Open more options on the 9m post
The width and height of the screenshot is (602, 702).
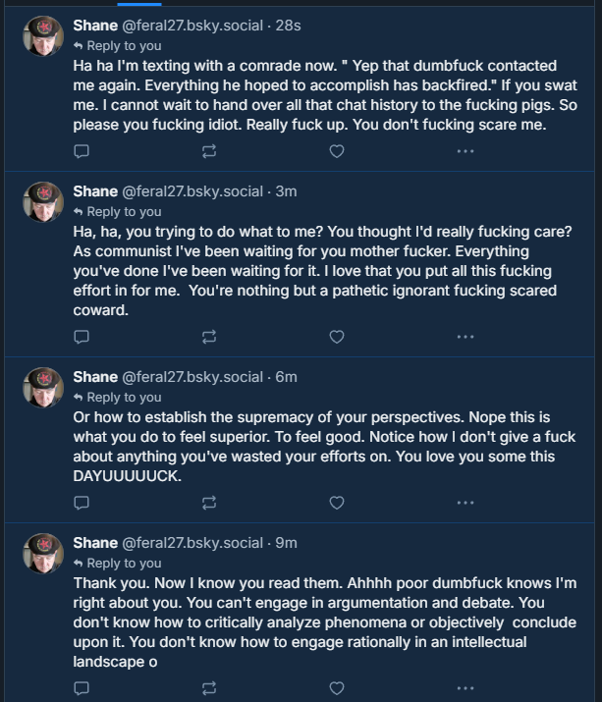coord(465,688)
